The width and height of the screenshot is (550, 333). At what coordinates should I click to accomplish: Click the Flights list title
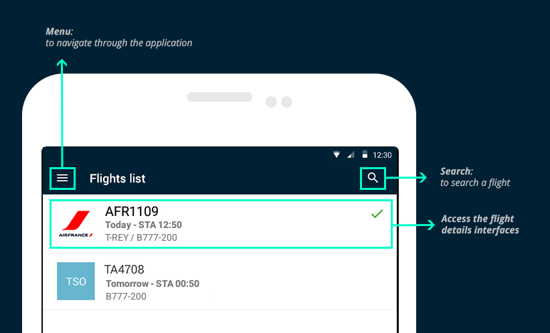(118, 179)
